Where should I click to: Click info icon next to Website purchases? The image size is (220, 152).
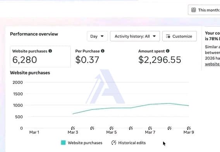[50, 51]
